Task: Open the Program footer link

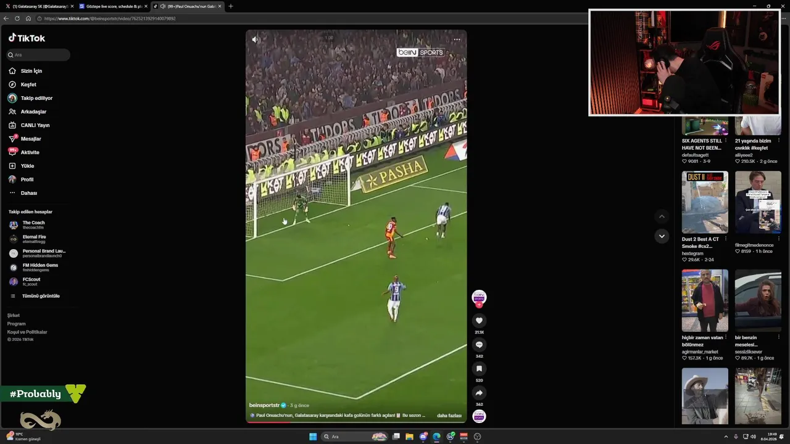Action: tap(17, 324)
